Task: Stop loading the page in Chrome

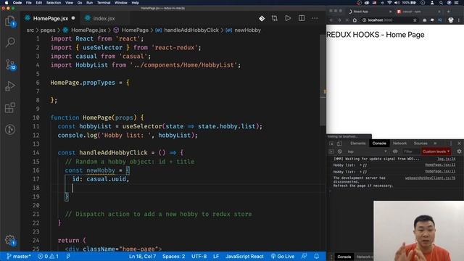Action: pyautogui.click(x=347, y=20)
